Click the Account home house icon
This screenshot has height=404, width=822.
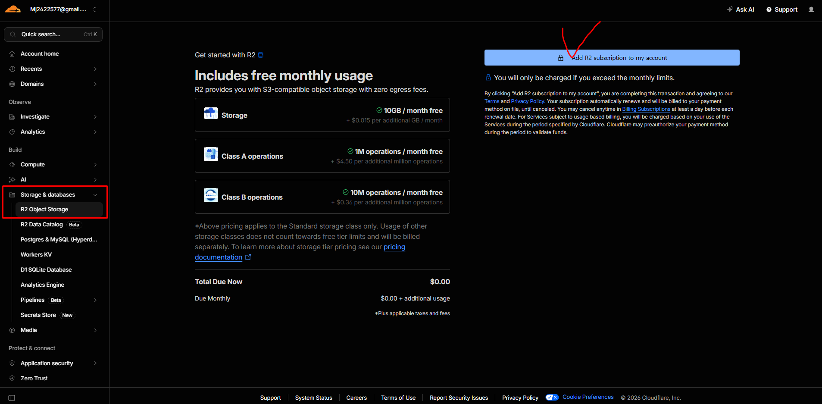(12, 54)
